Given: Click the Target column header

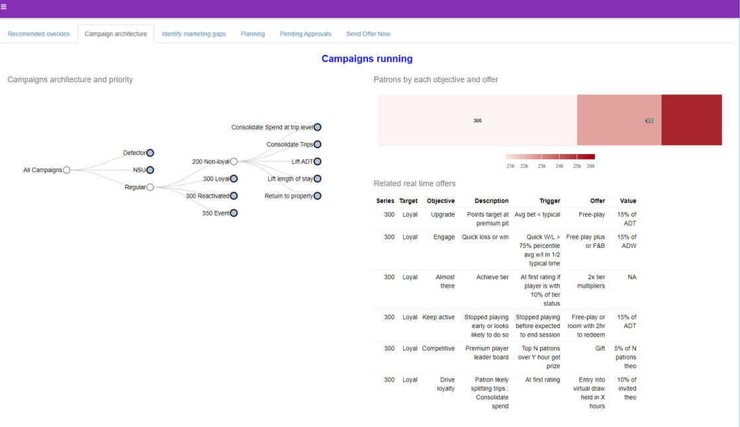Looking at the screenshot, I should (x=408, y=201).
